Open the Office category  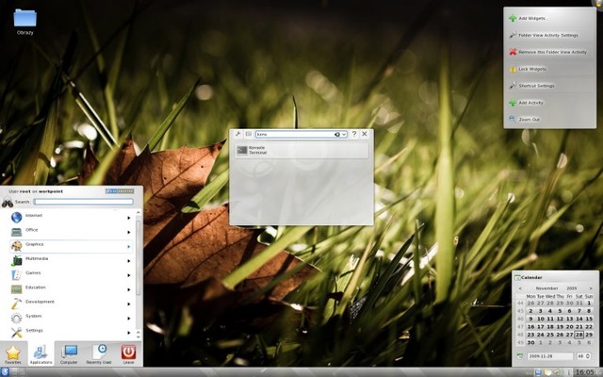click(72, 232)
